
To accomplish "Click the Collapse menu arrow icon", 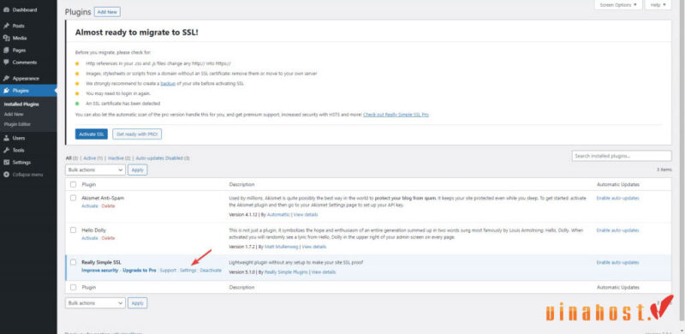I will (x=6, y=175).
